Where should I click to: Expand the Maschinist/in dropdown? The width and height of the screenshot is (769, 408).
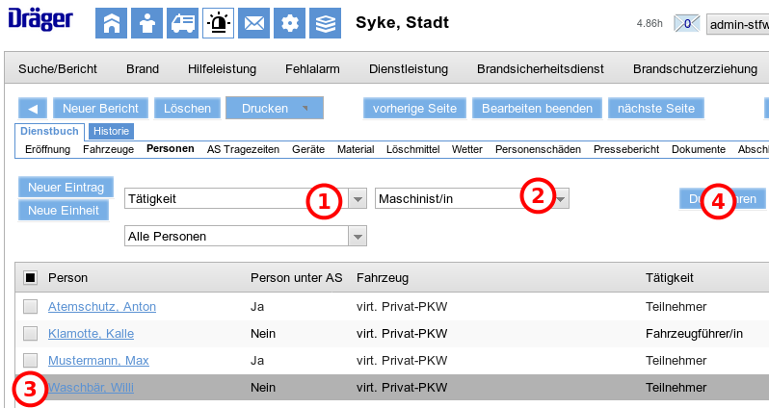561,199
